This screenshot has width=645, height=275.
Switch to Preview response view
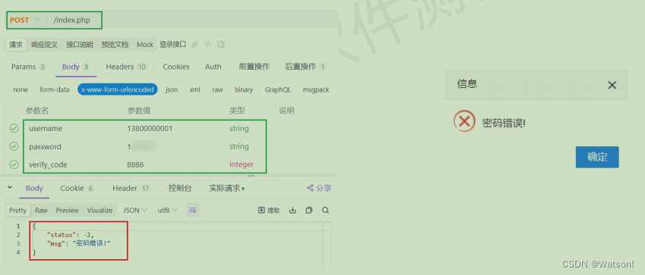67,210
